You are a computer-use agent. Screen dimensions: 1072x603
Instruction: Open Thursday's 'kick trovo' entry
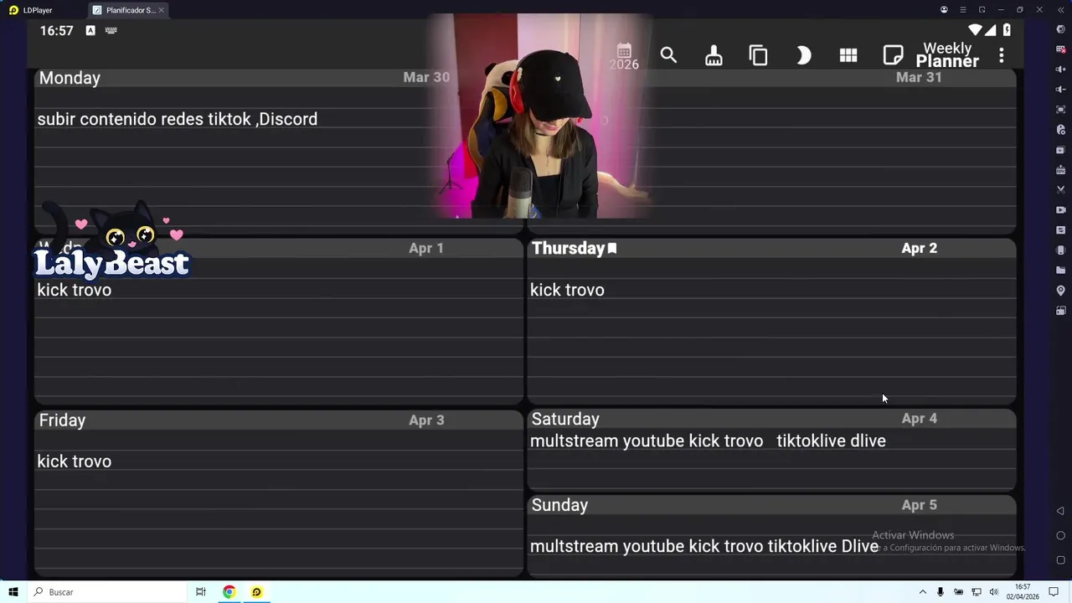567,290
